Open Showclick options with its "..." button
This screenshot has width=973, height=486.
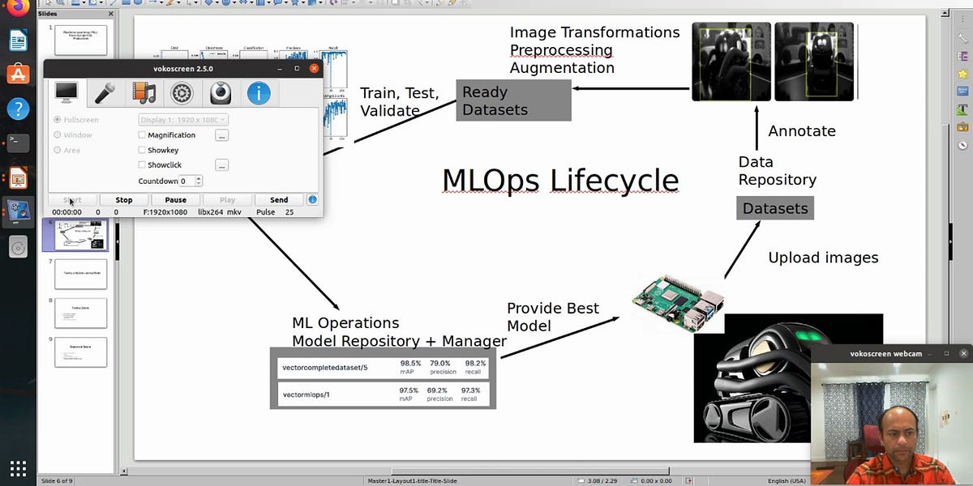(221, 165)
